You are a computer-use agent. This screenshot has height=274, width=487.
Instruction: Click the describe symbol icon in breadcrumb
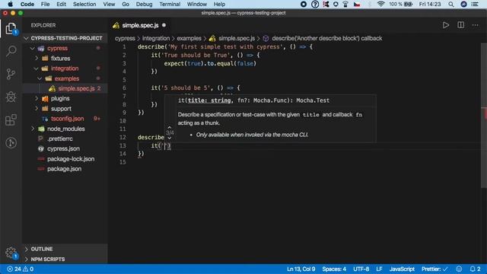(x=266, y=39)
